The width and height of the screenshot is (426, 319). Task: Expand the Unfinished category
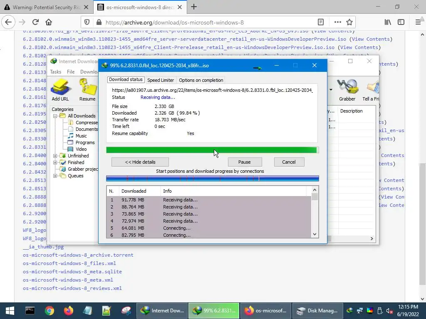[55, 156]
